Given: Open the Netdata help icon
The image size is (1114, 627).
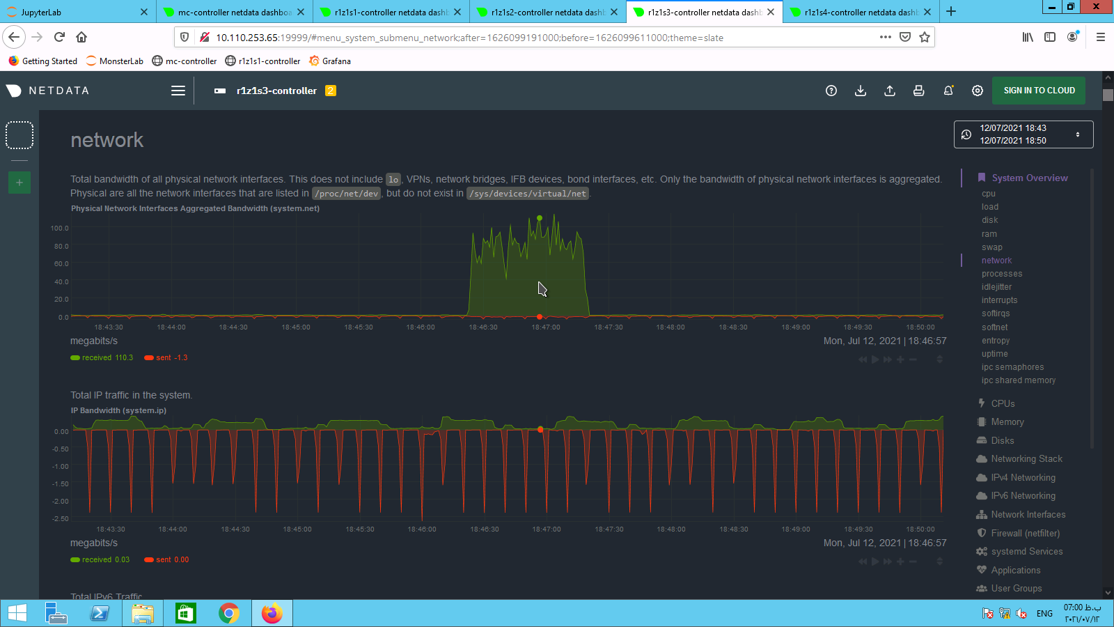Looking at the screenshot, I should [831, 91].
